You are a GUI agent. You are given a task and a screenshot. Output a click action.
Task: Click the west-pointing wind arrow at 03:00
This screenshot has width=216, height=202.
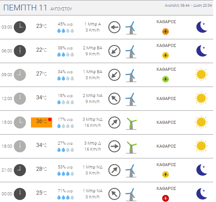pyautogui.click(x=114, y=27)
